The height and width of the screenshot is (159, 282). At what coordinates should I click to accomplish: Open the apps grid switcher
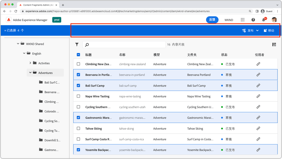(243, 20)
